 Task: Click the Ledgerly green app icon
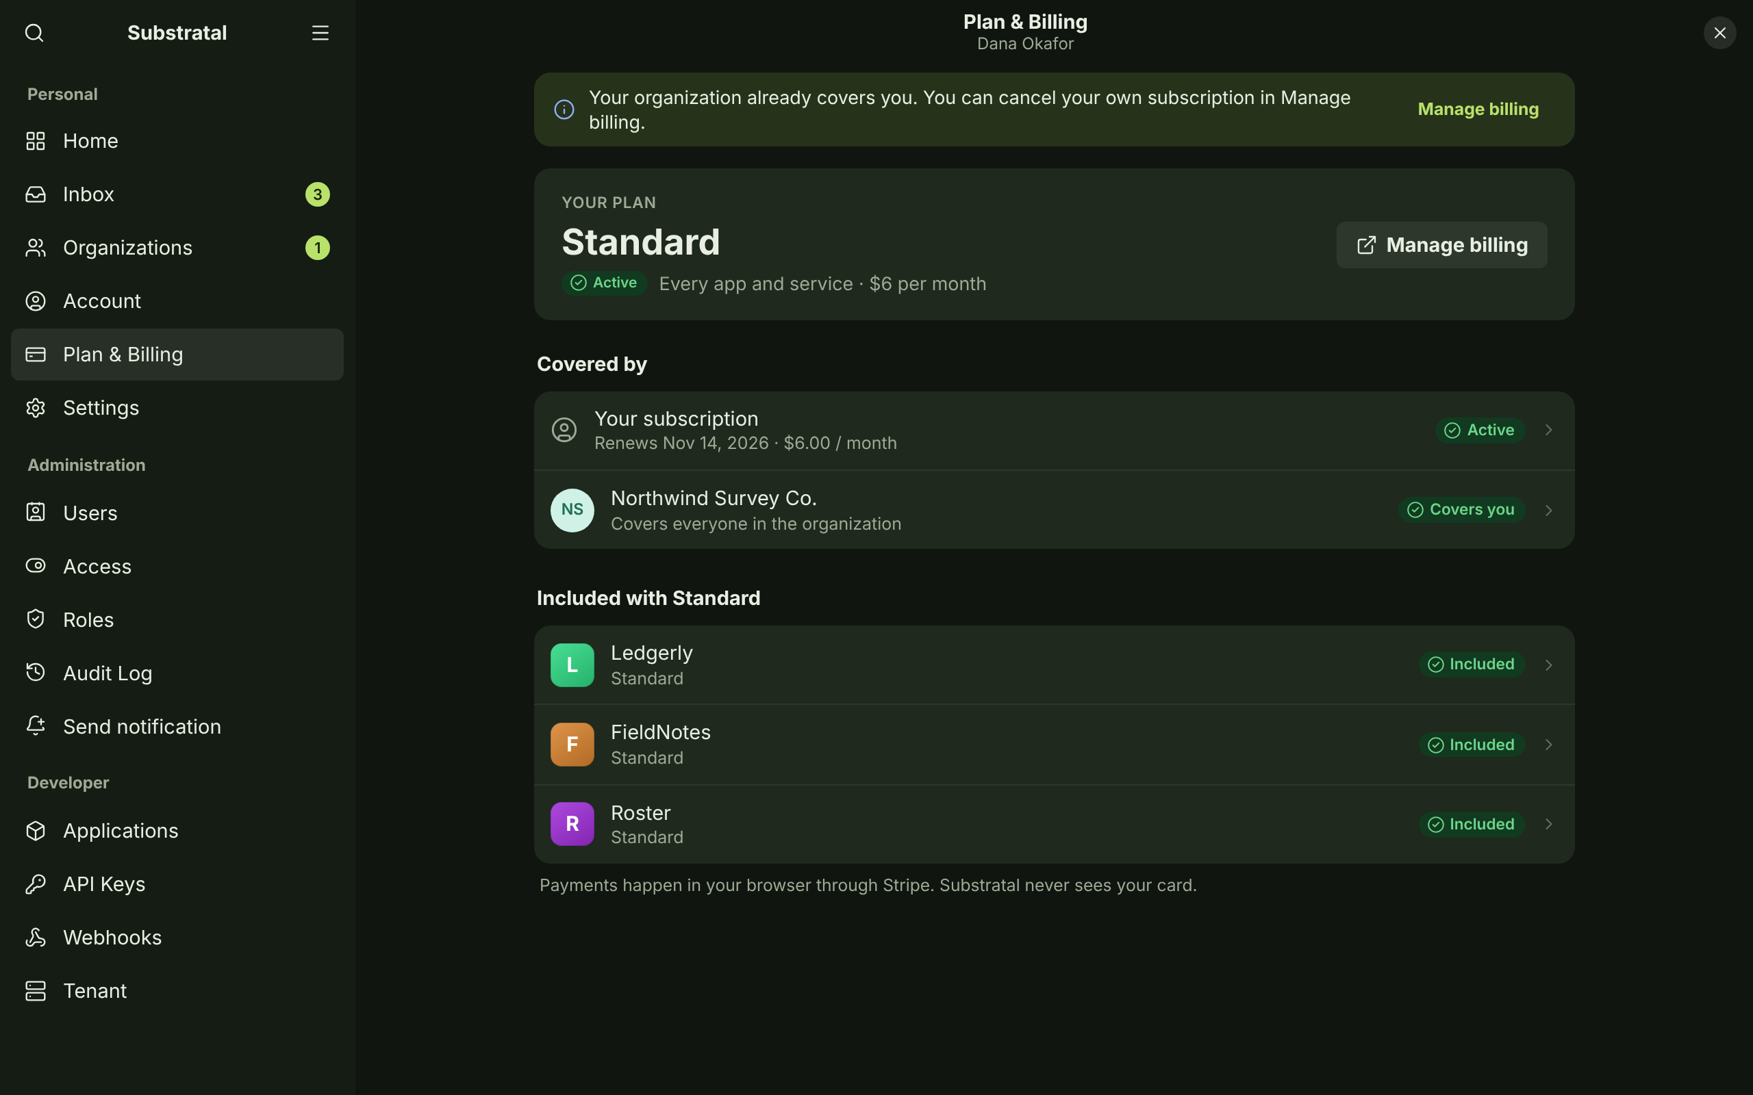coord(572,665)
